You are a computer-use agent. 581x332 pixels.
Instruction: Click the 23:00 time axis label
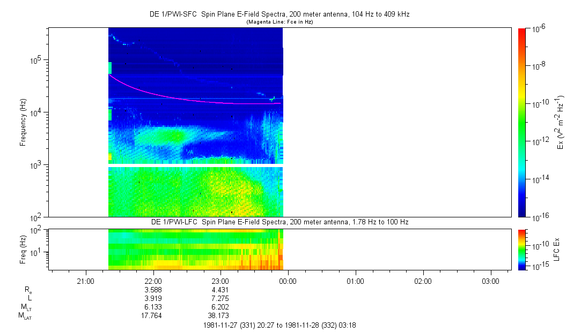[x=220, y=281]
